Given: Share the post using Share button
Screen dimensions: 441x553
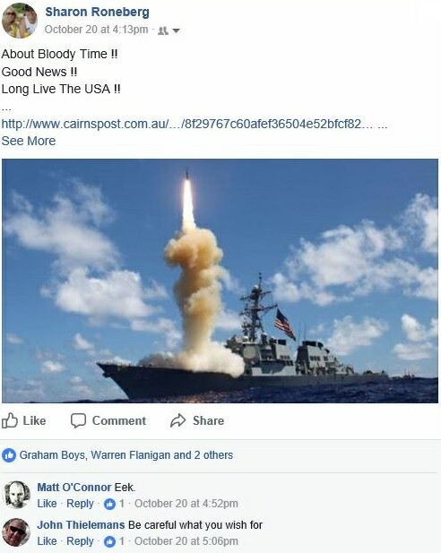Looking at the screenshot, I should (197, 420).
